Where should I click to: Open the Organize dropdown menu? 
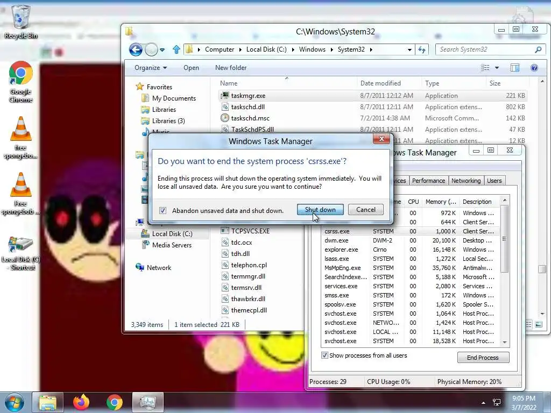pos(151,67)
